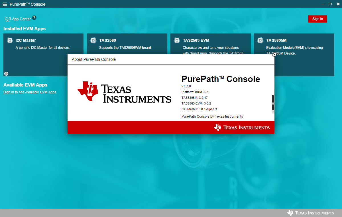Open the TAS2563 EVM app card
The height and width of the screenshot is (217, 342).
pyautogui.click(x=210, y=44)
